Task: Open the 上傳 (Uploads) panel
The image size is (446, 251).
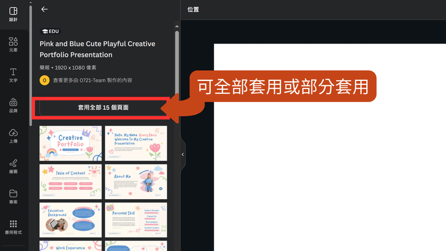Action: pos(13,136)
